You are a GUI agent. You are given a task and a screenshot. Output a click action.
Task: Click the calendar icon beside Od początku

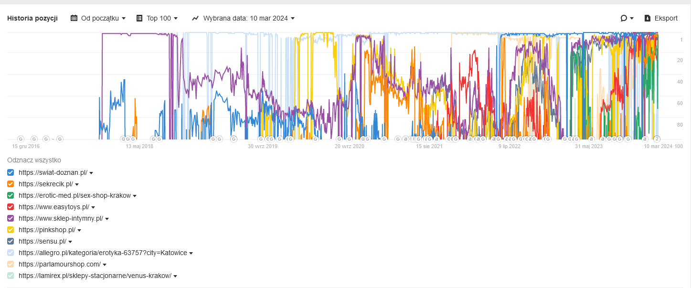tap(74, 18)
